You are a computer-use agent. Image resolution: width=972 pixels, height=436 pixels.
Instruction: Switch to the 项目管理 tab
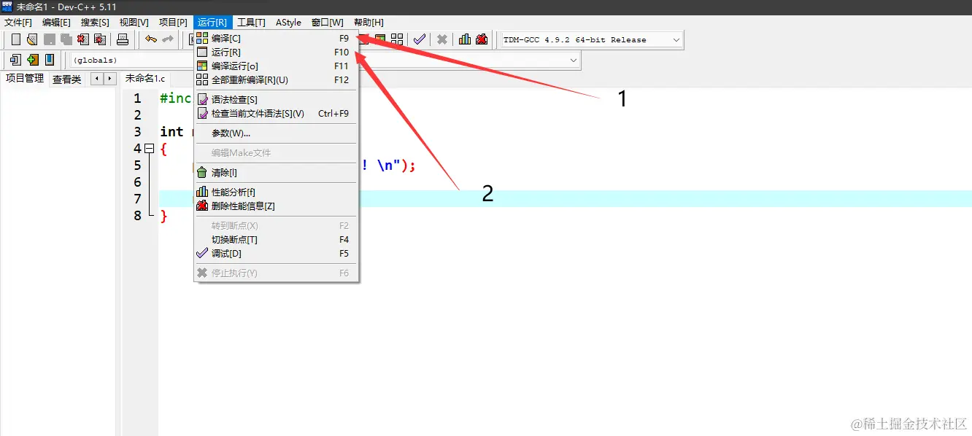(x=25, y=78)
